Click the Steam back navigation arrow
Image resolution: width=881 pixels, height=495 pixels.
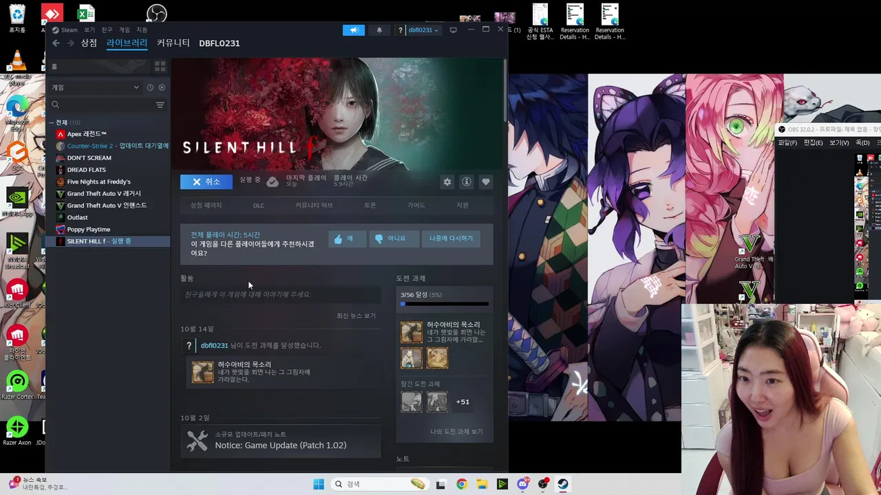(x=56, y=43)
